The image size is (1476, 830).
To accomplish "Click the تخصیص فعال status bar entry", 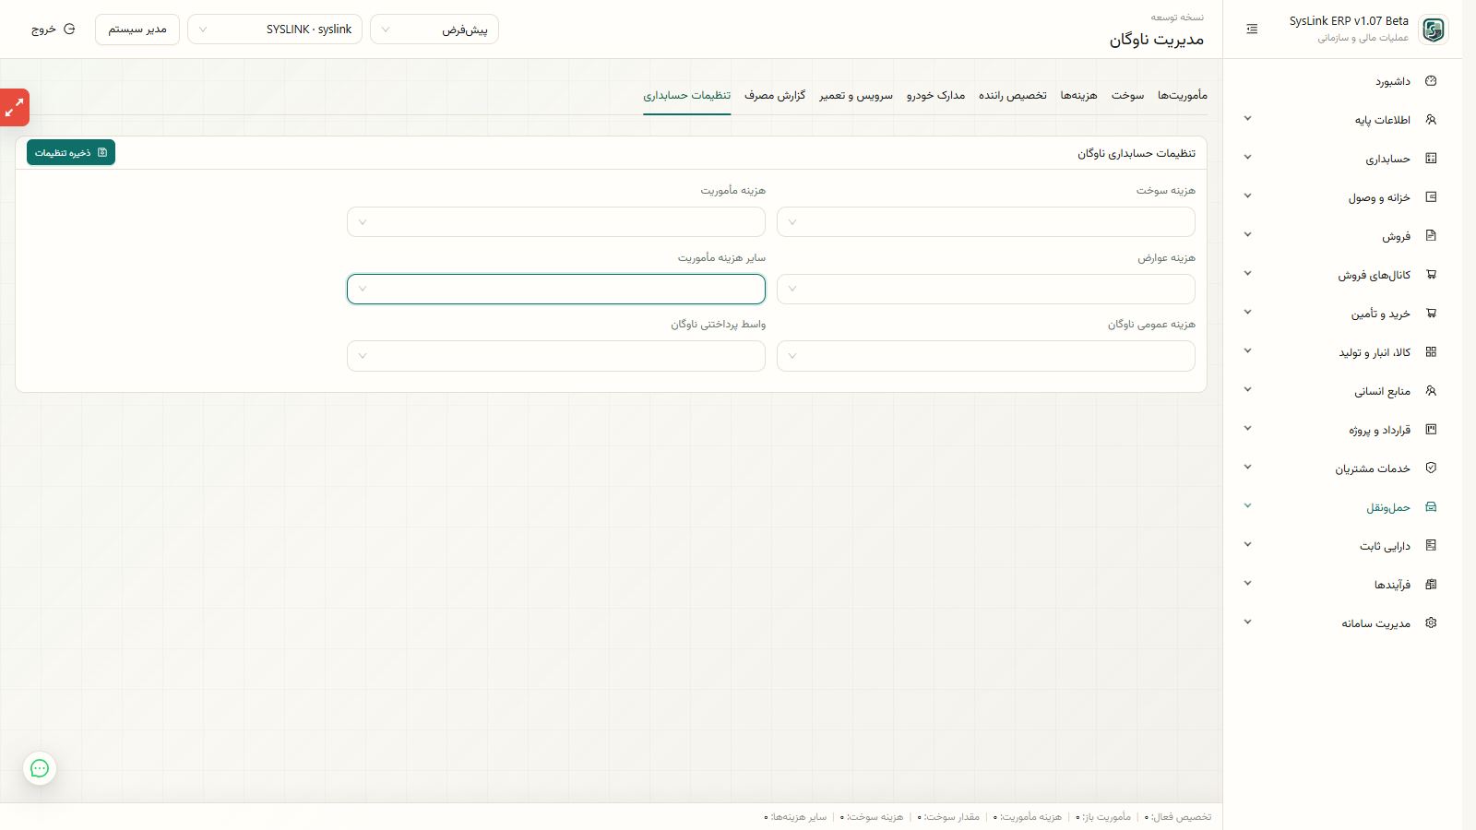I will (1178, 817).
